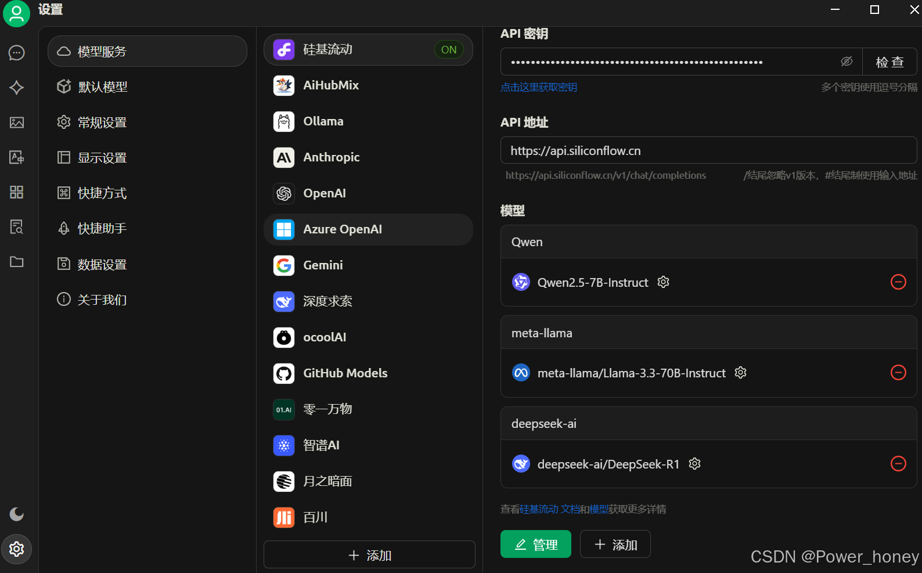Go to 快捷方式 settings
The width and height of the screenshot is (922, 573).
(147, 193)
